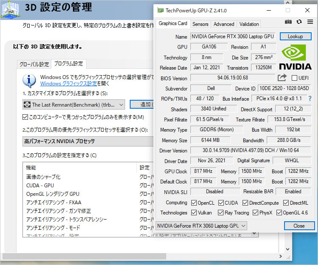318x265 pixels.
Task: Click the Digital Signature WHQL value
Action: [292, 161]
